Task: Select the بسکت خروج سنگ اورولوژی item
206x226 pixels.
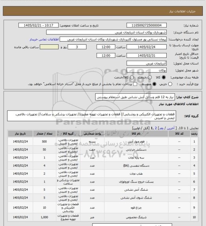Action: (136, 182)
